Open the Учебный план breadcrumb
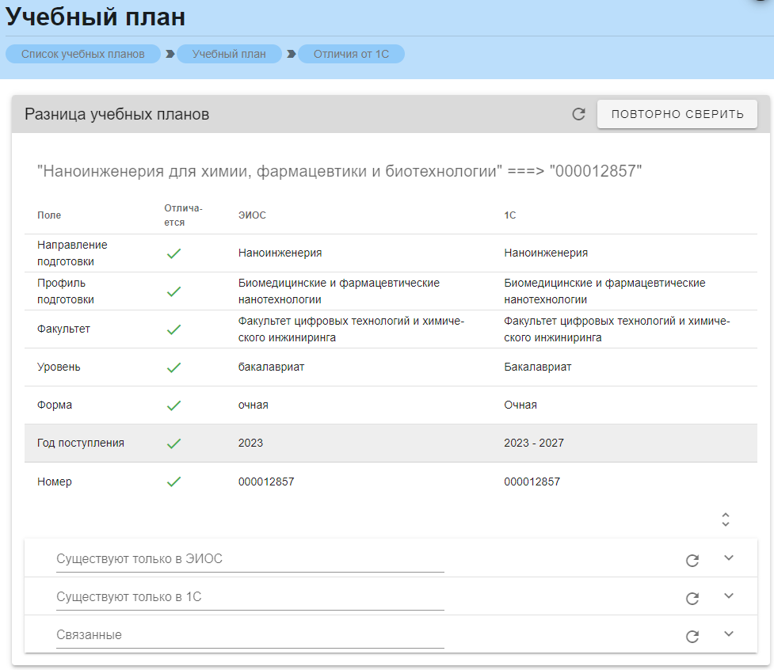The width and height of the screenshot is (774, 670). (229, 54)
